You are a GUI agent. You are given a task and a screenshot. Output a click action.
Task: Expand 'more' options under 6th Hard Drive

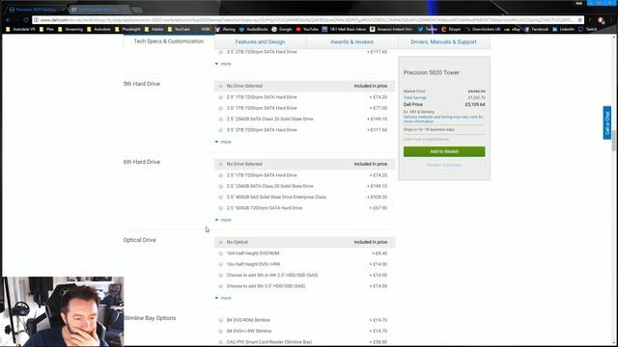[223, 220]
